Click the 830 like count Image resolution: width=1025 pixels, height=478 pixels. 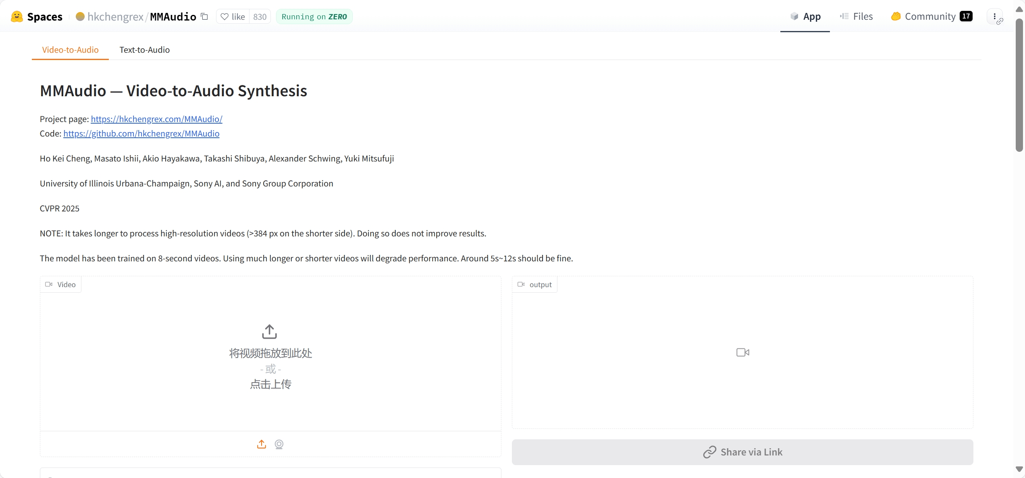coord(260,17)
